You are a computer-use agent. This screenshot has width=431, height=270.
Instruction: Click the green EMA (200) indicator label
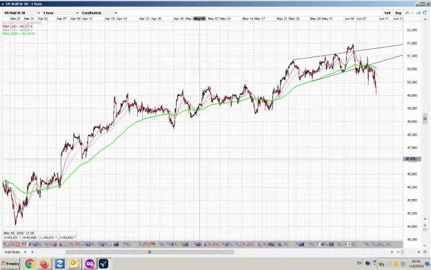point(19,34)
